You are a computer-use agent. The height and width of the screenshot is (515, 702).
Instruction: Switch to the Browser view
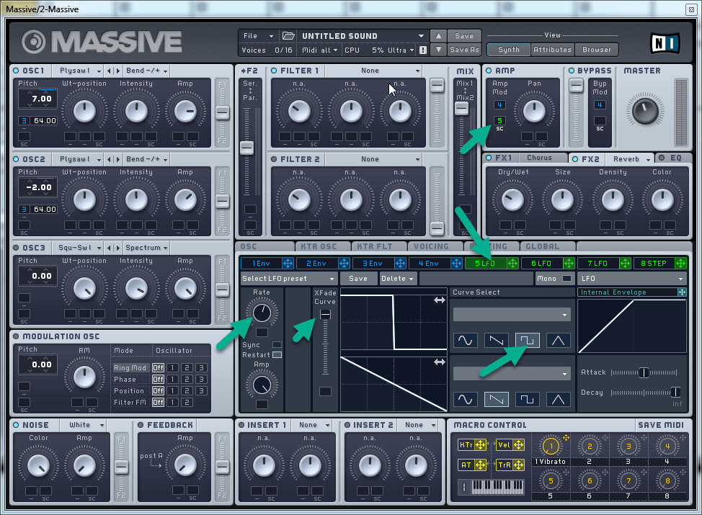tap(596, 50)
